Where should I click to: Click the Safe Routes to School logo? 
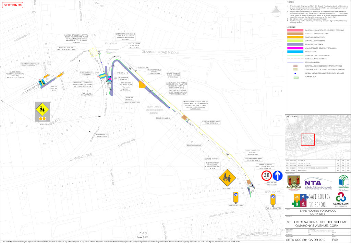311,201
